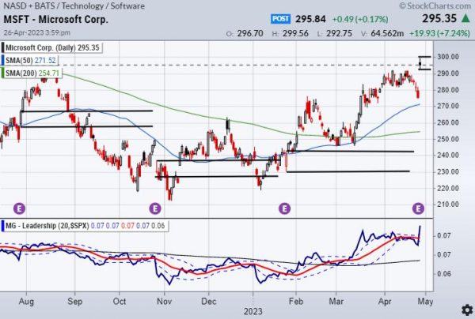Click the late-October earnings E marker

tap(155, 208)
